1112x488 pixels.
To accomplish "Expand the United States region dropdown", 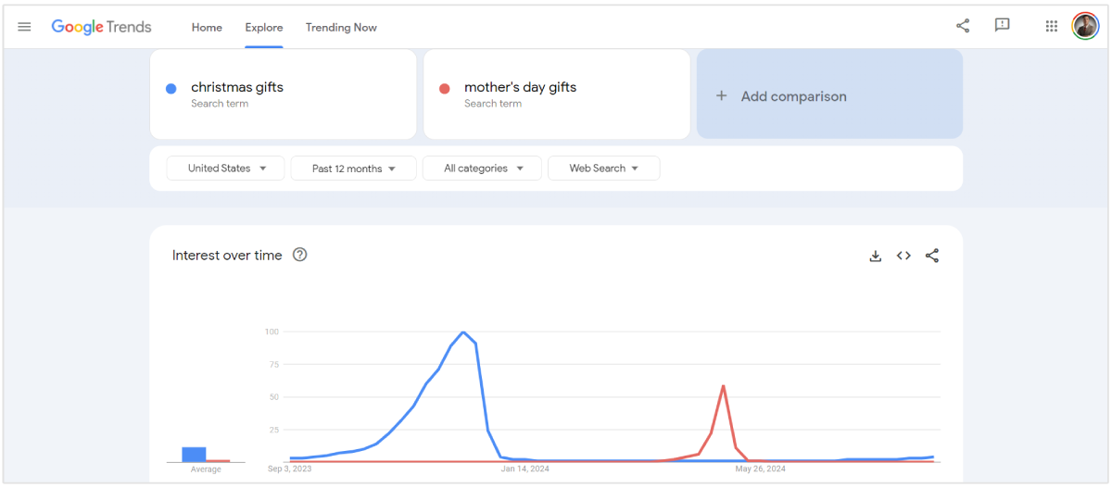I will 227,169.
